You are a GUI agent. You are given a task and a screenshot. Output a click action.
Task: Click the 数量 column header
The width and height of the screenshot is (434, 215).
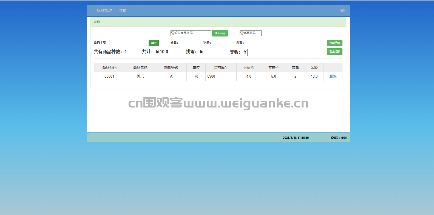coord(295,67)
